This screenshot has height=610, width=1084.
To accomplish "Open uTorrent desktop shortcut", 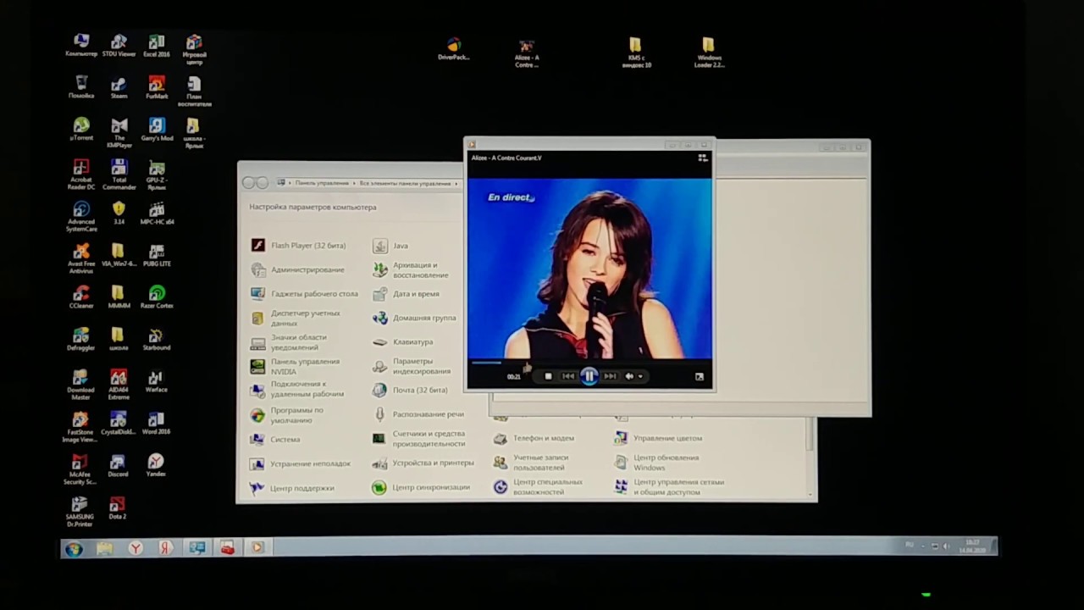I will [x=81, y=130].
